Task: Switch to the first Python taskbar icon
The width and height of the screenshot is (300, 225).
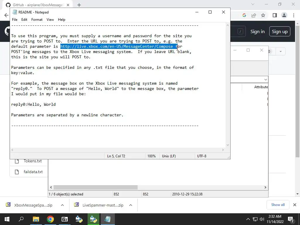Action: click(79, 219)
